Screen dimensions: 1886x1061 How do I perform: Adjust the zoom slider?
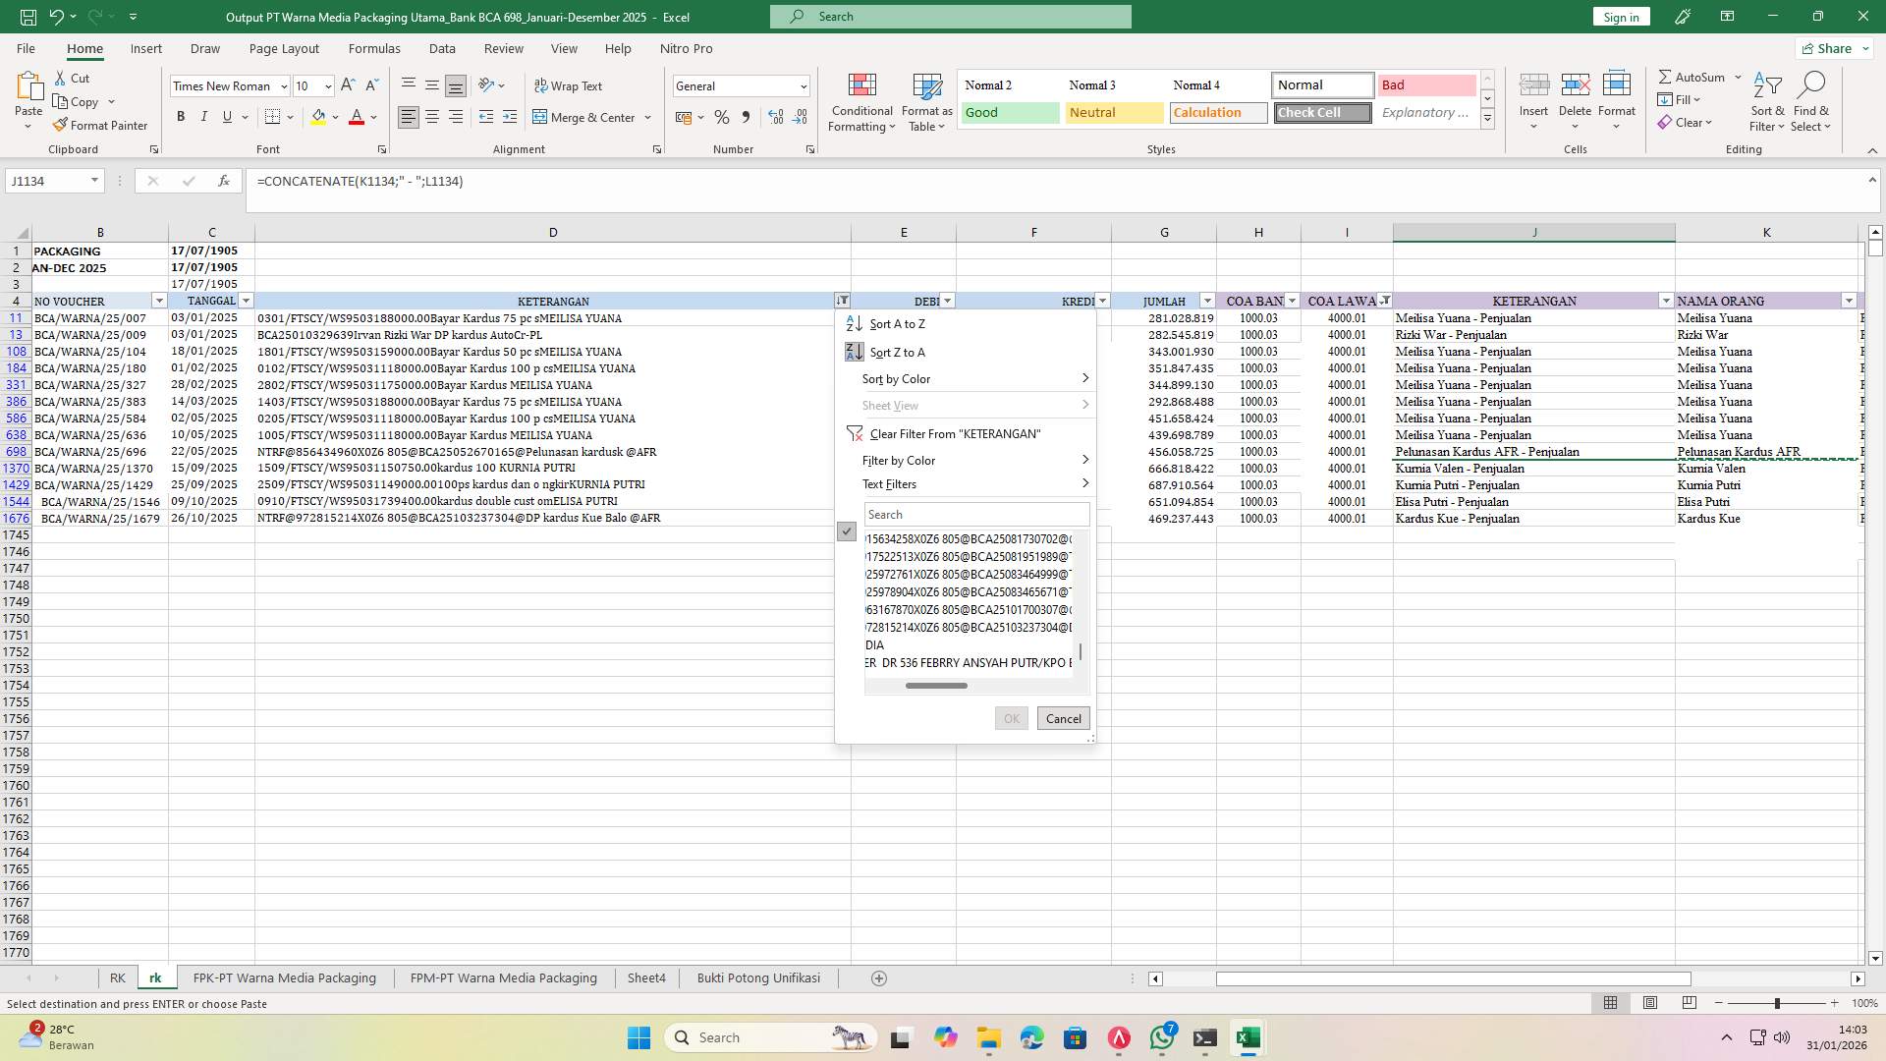click(x=1776, y=1003)
